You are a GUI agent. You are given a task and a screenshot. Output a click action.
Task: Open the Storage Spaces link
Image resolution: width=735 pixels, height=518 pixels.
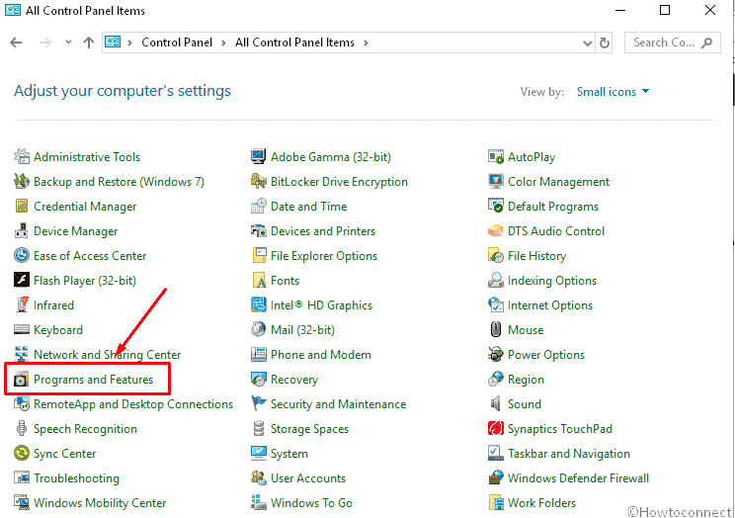pyautogui.click(x=309, y=429)
